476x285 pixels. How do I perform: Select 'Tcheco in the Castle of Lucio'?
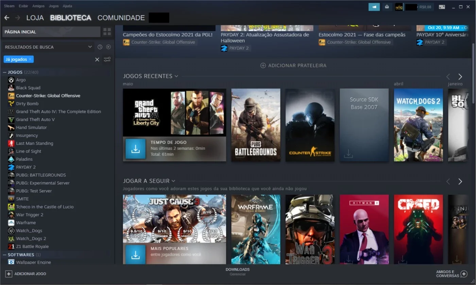pyautogui.click(x=45, y=207)
